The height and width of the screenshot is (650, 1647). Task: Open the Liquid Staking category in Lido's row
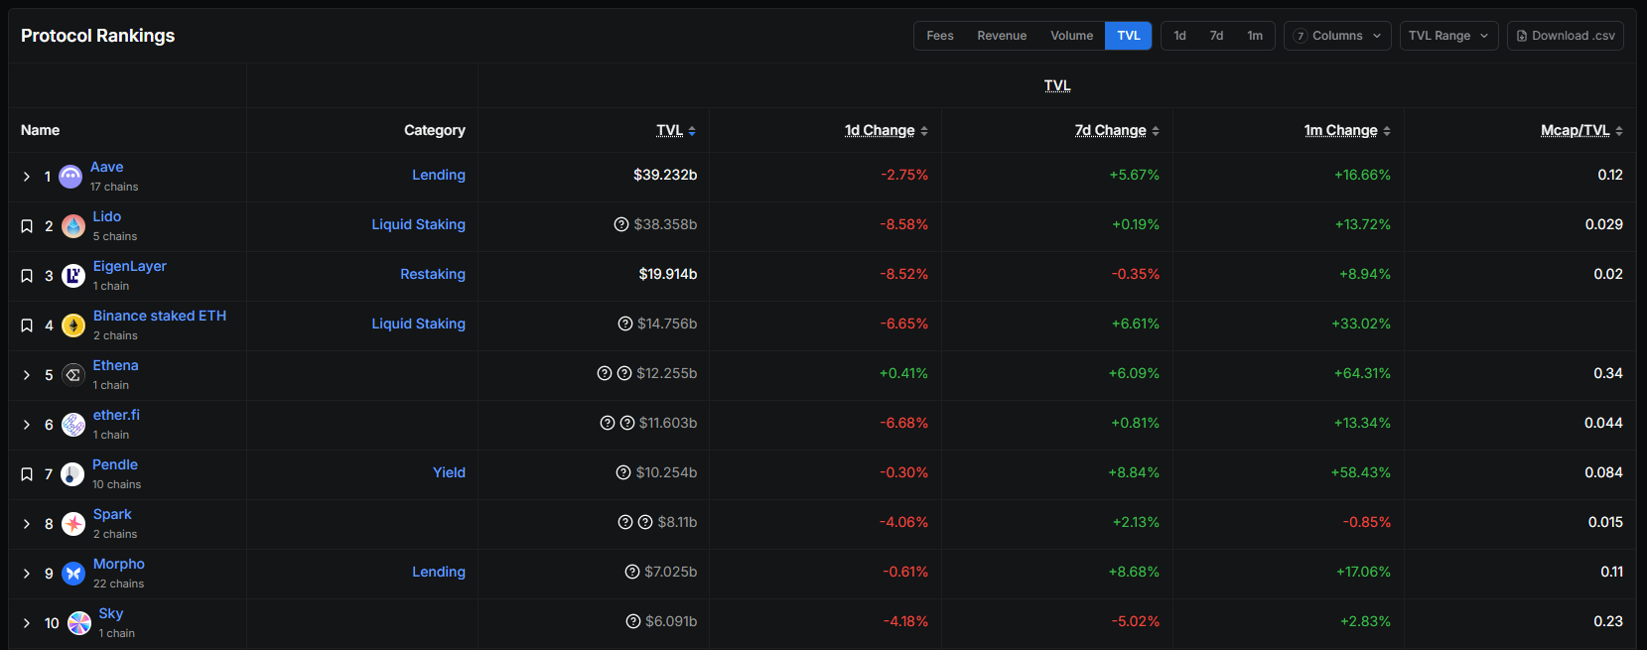point(419,224)
